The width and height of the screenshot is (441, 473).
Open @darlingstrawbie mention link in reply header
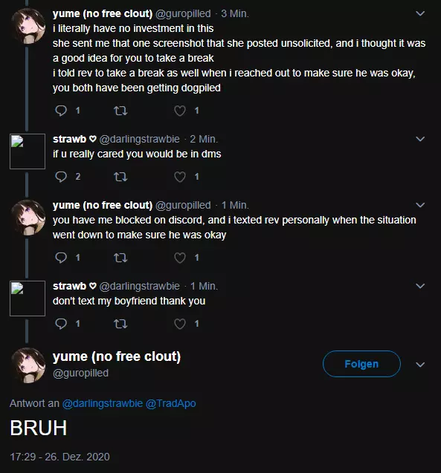[103, 403]
